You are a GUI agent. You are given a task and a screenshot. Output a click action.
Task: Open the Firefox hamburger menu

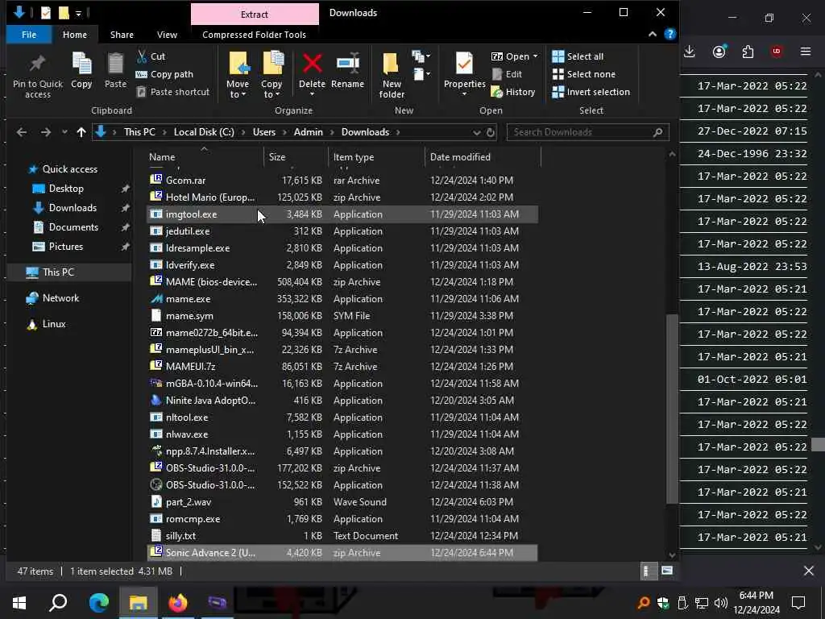[x=805, y=52]
